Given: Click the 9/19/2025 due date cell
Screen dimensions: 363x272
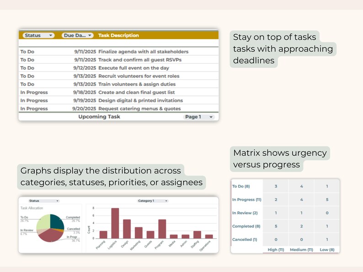Looking at the screenshot, I should pyautogui.click(x=85, y=100).
